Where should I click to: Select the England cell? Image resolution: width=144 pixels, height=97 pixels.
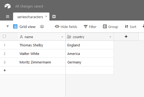coord(90,45)
